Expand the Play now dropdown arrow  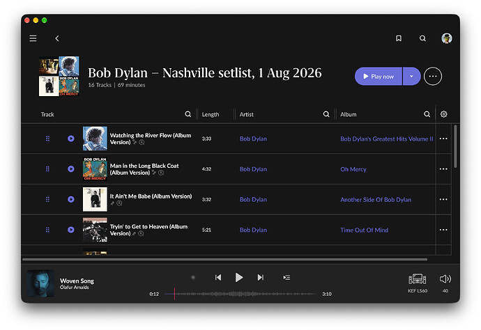coord(411,77)
